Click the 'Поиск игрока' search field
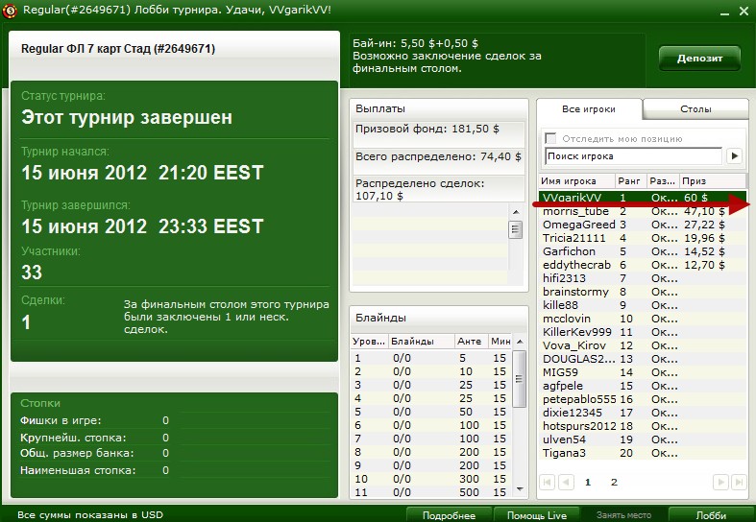Screen dimensions: 756x522 pos(634,156)
